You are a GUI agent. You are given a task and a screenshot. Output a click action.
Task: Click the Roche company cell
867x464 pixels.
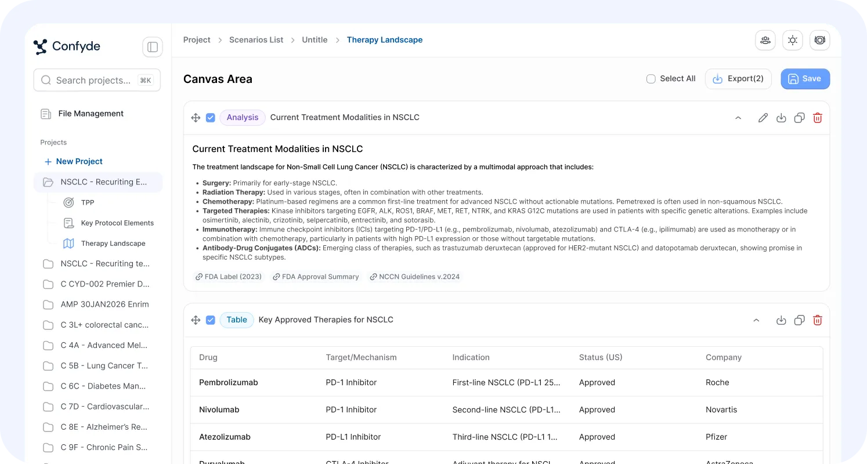coord(717,383)
